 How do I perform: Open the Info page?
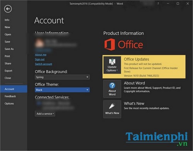(x=7, y=20)
